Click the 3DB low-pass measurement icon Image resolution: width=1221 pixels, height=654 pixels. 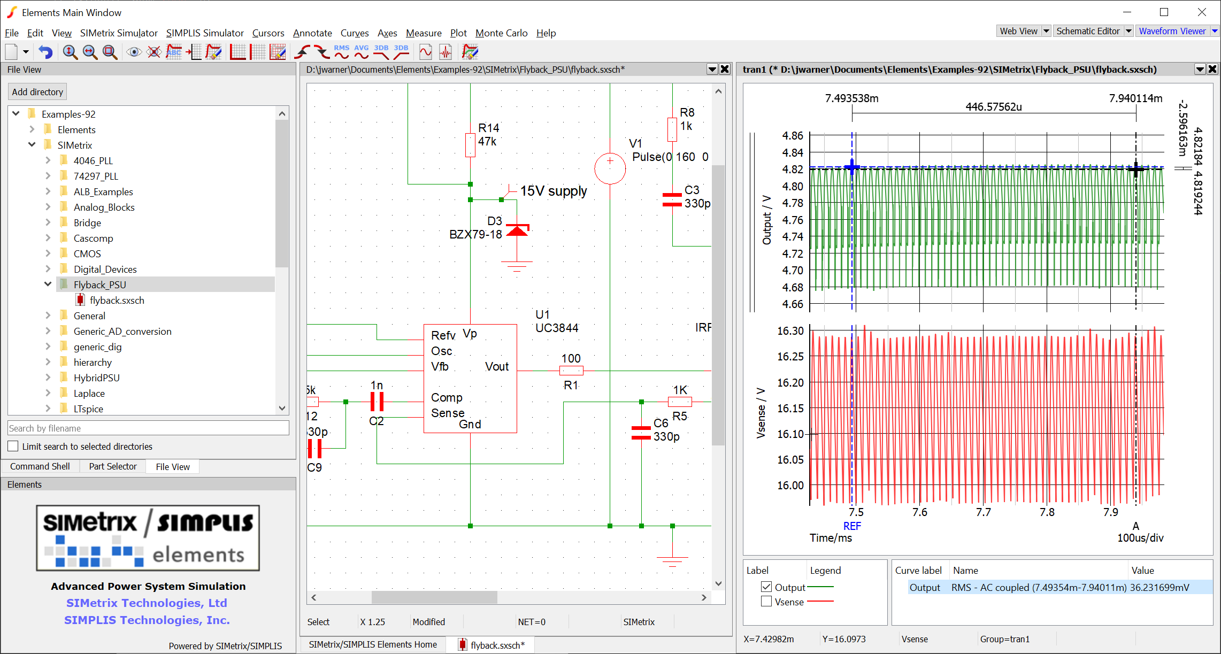point(381,52)
